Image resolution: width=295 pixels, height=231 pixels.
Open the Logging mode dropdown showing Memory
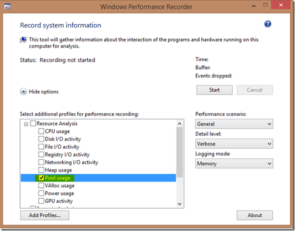(234, 164)
